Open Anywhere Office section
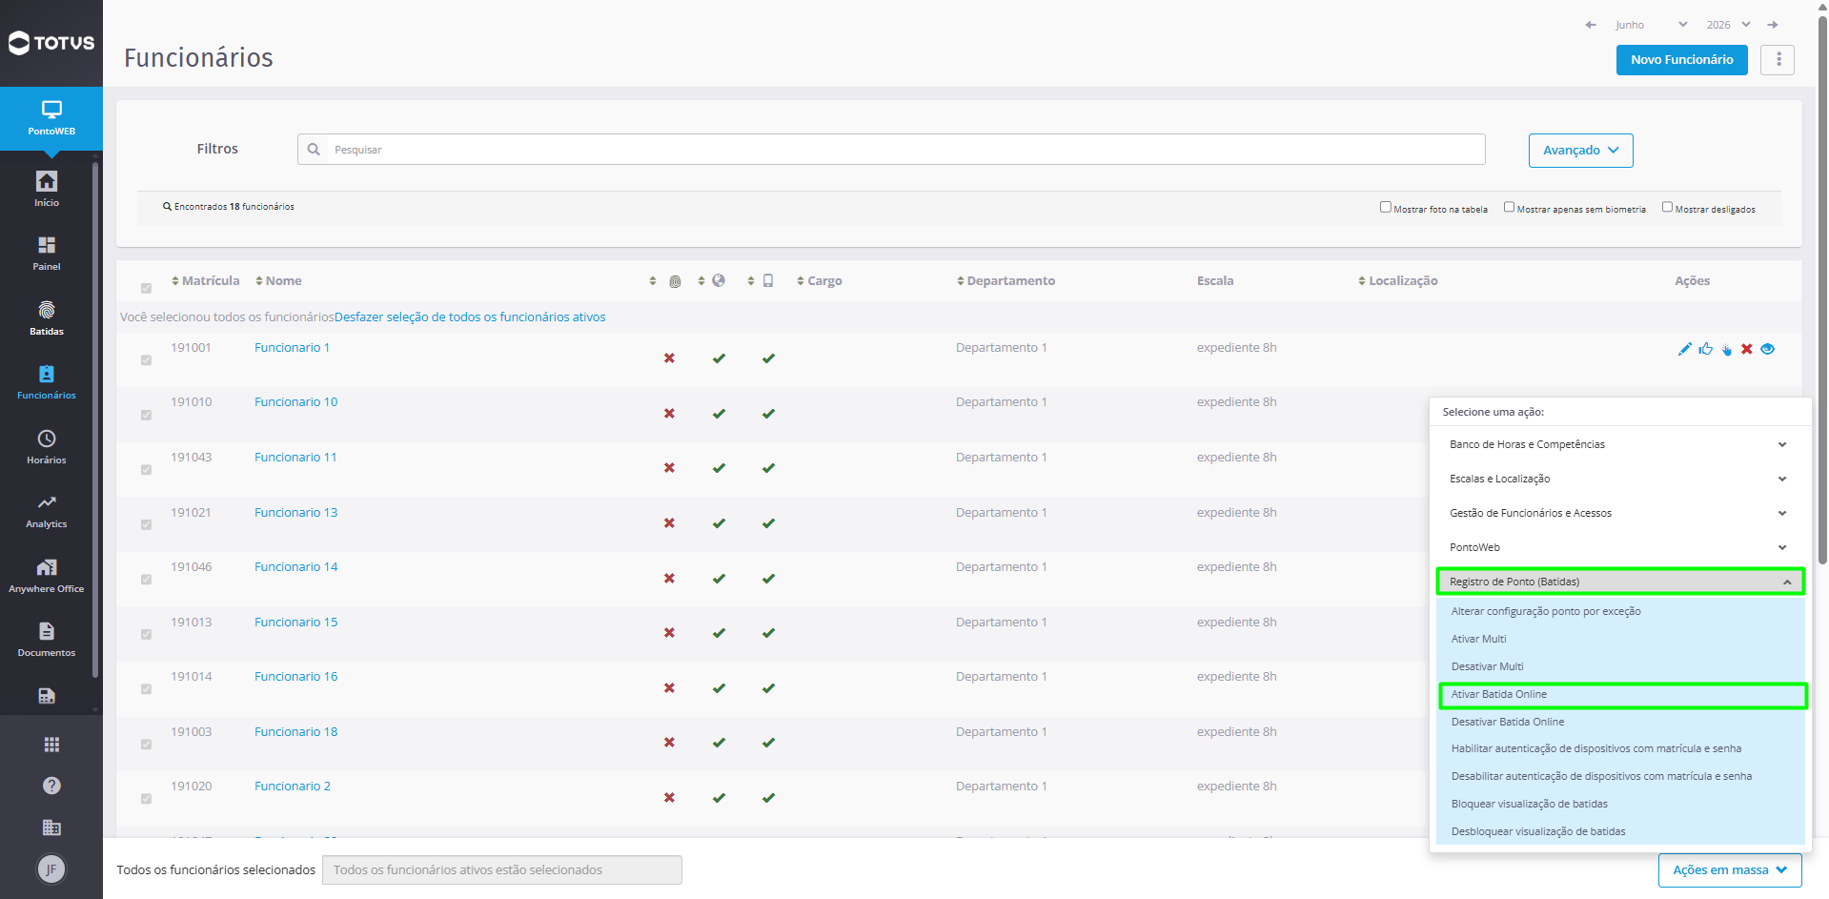1829x899 pixels. click(x=47, y=576)
